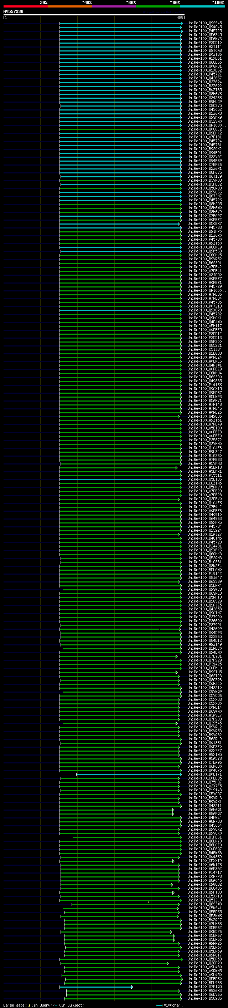Select the UniRef100_P26600 label
The width and height of the screenshot is (228, 1008).
click(x=204, y=621)
